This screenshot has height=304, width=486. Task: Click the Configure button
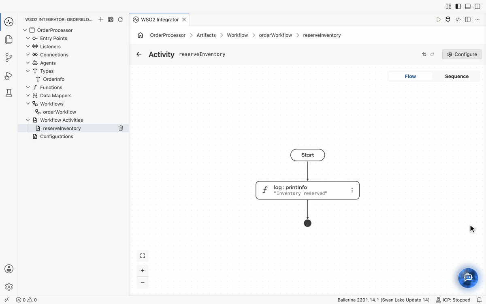click(462, 54)
